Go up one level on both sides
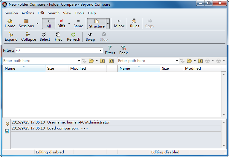This screenshot has height=157, width=229. pyautogui.click(x=111, y=61)
